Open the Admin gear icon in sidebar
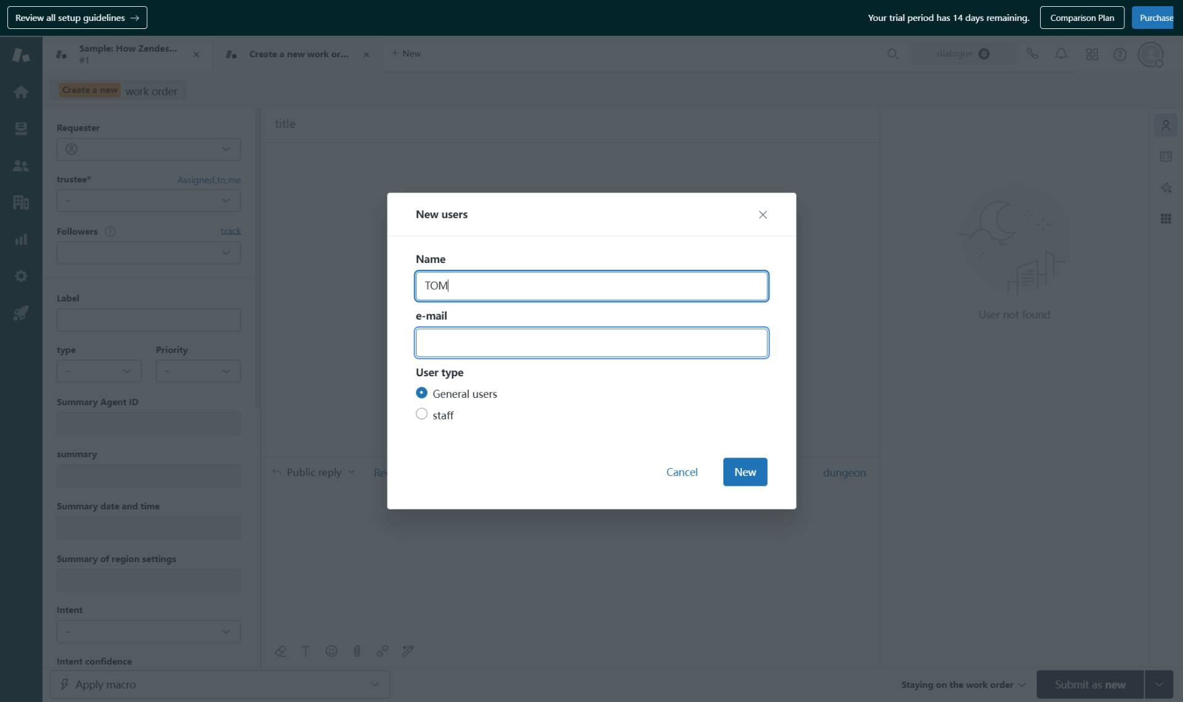The image size is (1183, 702). (x=21, y=276)
